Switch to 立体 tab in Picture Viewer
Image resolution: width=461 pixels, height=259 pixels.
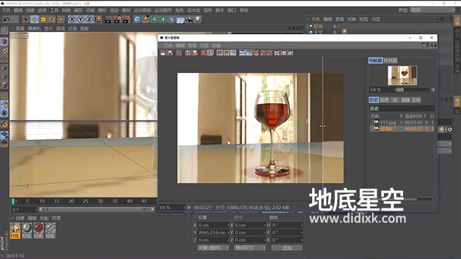[416, 100]
